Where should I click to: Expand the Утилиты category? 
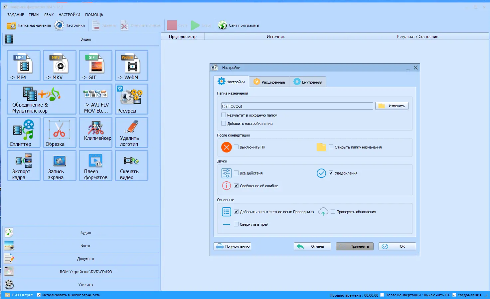coord(81,285)
